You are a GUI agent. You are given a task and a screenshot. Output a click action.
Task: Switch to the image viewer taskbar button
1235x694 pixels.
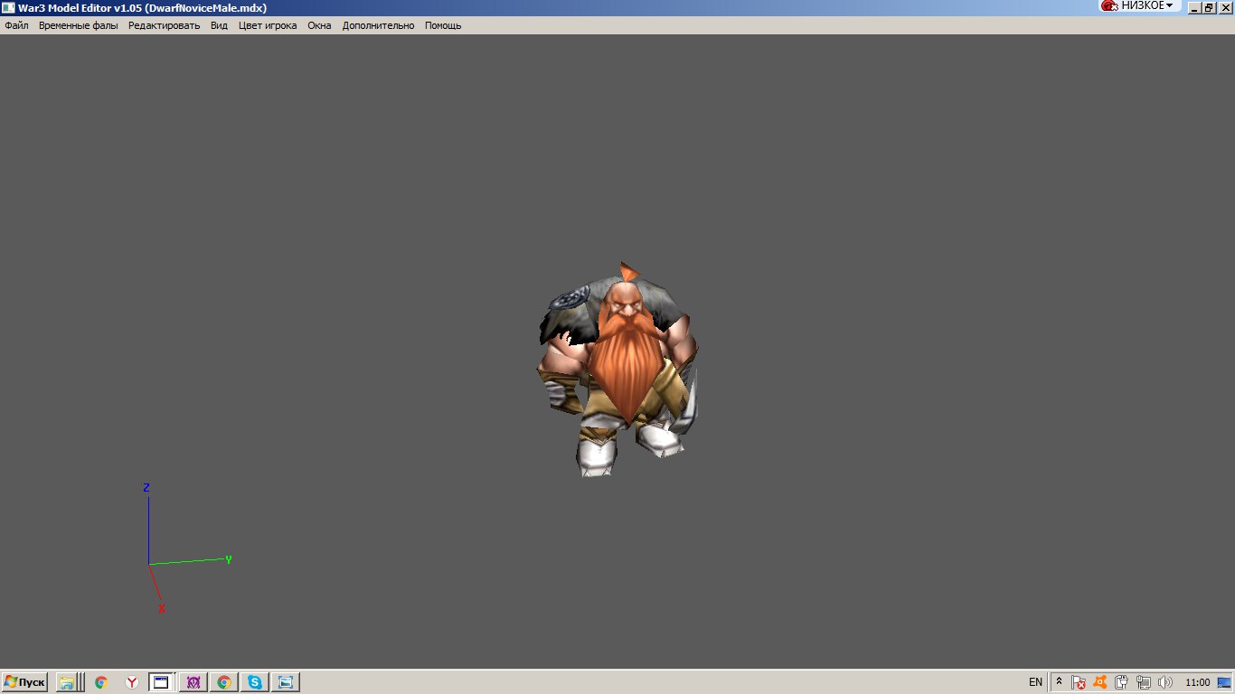tap(286, 682)
